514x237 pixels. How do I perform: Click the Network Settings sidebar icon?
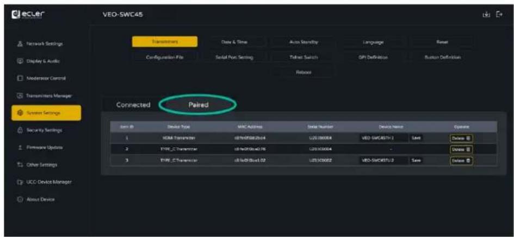(20, 43)
